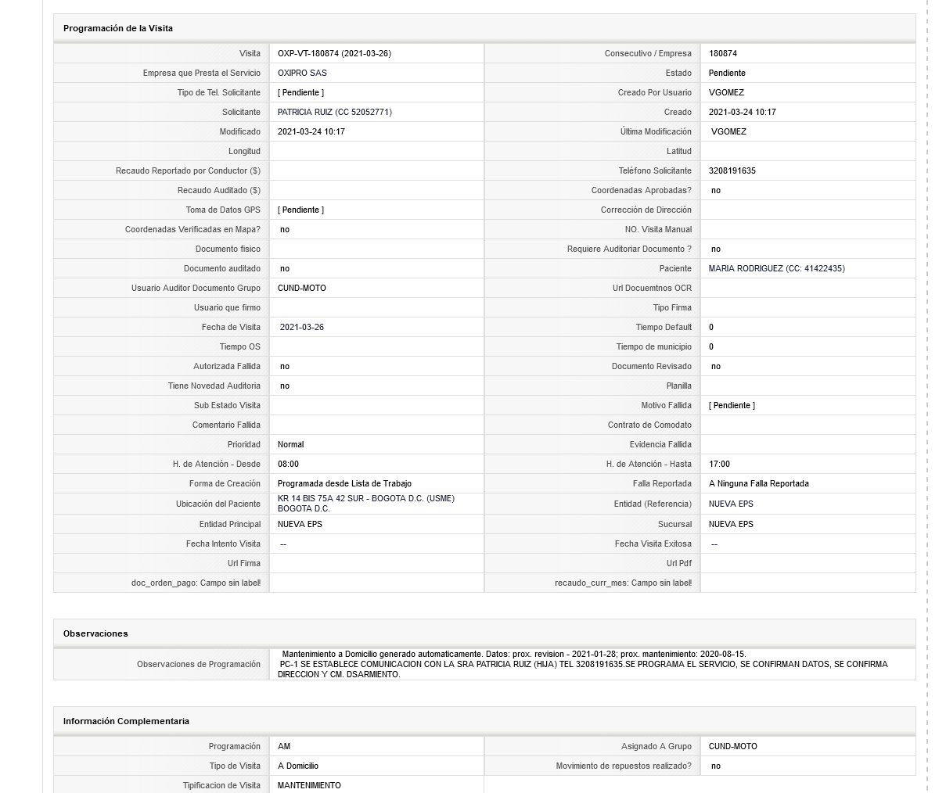Click H. de Atención Desde value 08:00
Screen dimensions: 946x793
(288, 464)
